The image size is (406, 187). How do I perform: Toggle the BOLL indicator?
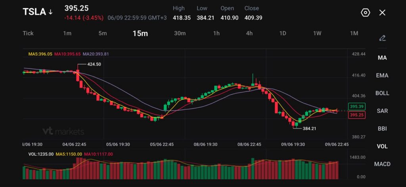tap(382, 93)
